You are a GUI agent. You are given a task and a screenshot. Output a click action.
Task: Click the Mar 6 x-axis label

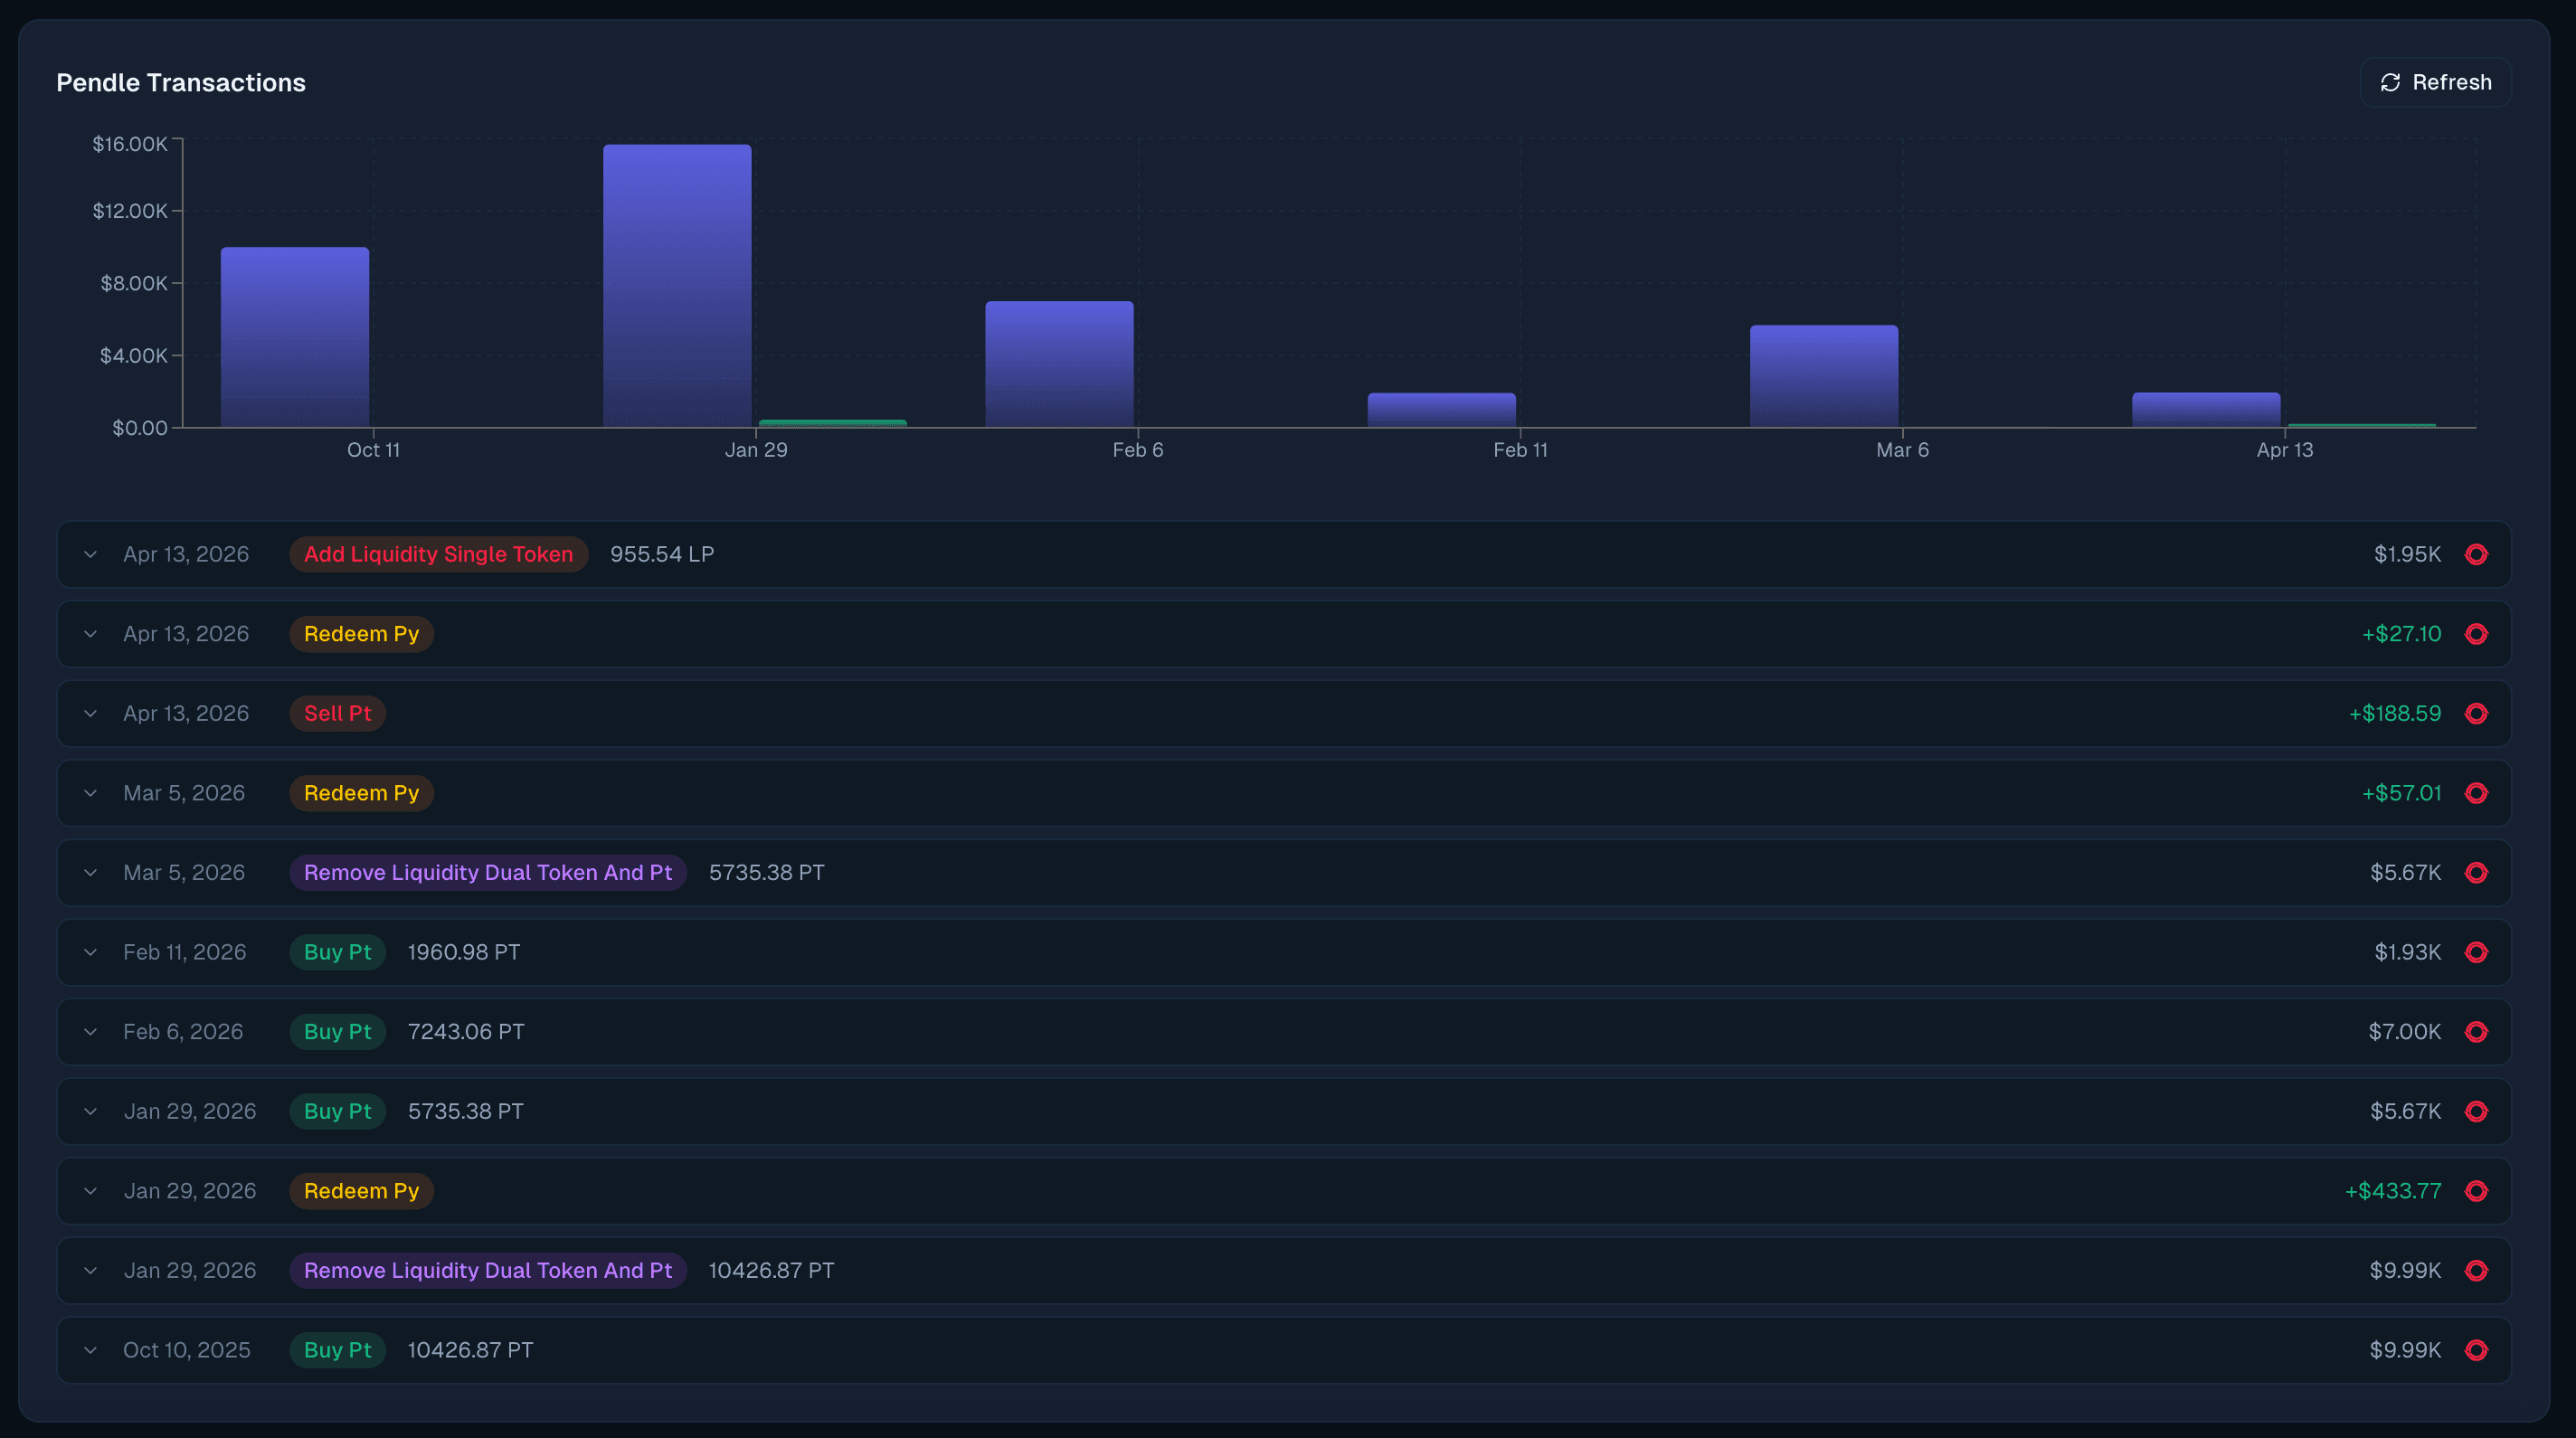point(1902,450)
